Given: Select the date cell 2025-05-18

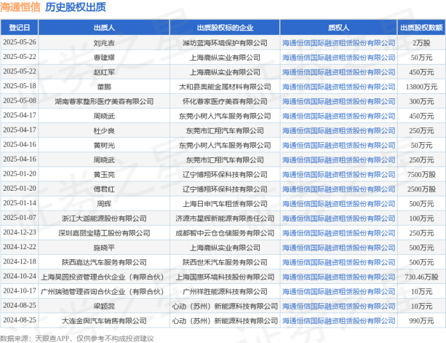Looking at the screenshot, I should click(20, 86).
